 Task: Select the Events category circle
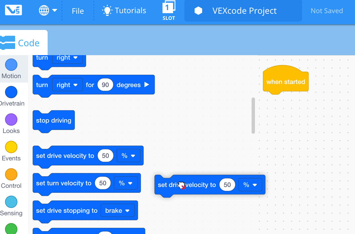point(11,147)
